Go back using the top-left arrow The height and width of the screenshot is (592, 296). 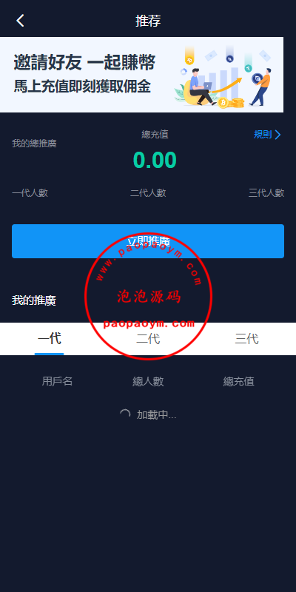click(x=21, y=21)
